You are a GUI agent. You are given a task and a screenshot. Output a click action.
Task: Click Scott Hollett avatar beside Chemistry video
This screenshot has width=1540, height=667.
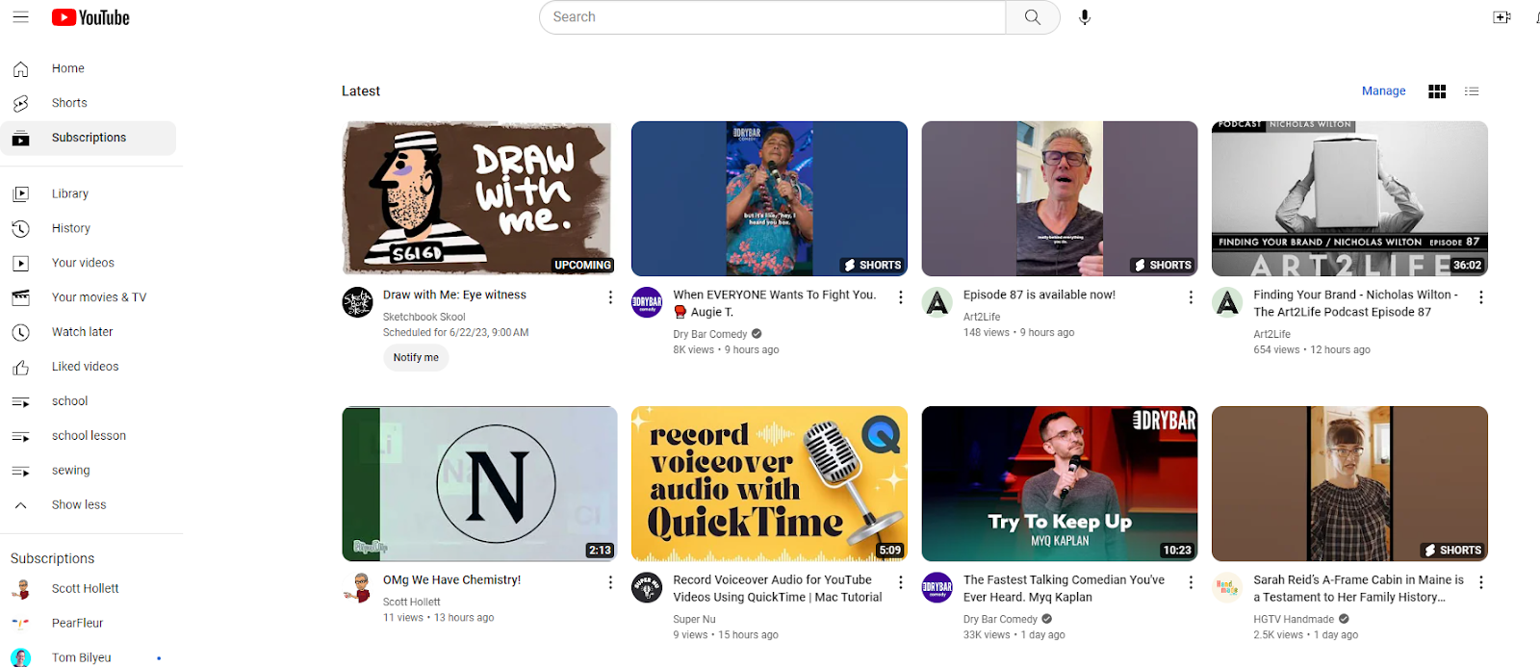pos(358,587)
